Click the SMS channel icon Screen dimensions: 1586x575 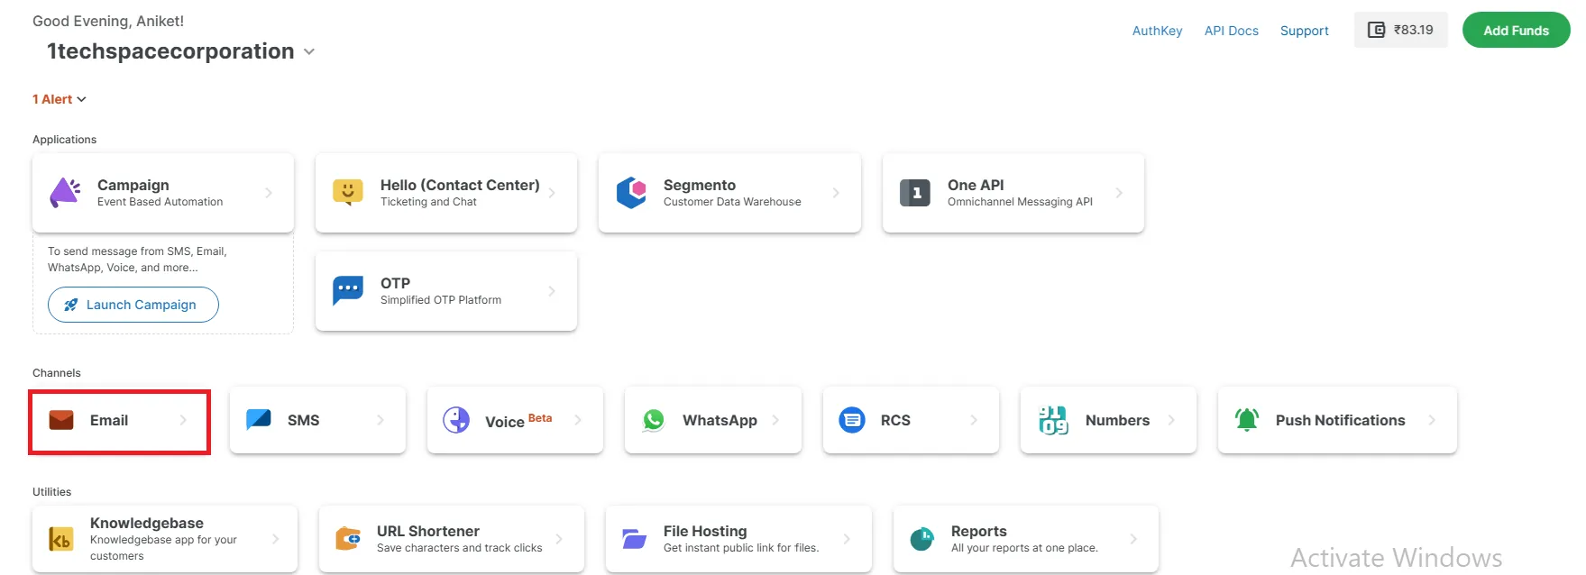point(259,419)
